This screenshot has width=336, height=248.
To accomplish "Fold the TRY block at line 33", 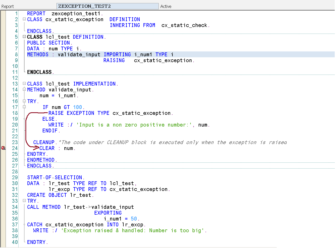I will pyautogui.click(x=24, y=201).
